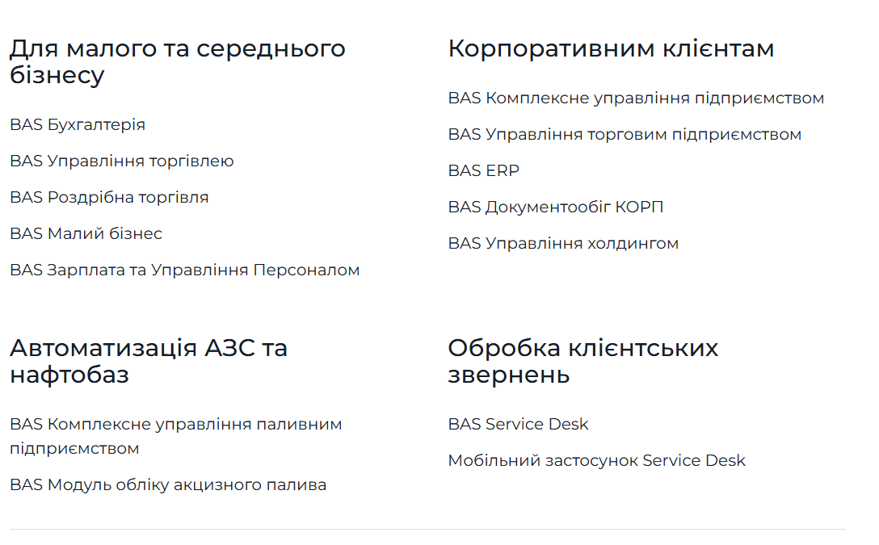Click Мобільний застосунок Service Desk link
Image resolution: width=879 pixels, height=545 pixels.
(597, 460)
